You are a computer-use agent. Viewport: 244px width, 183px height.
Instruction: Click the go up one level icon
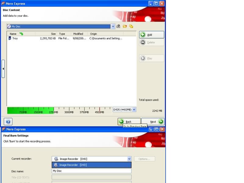(x=118, y=26)
